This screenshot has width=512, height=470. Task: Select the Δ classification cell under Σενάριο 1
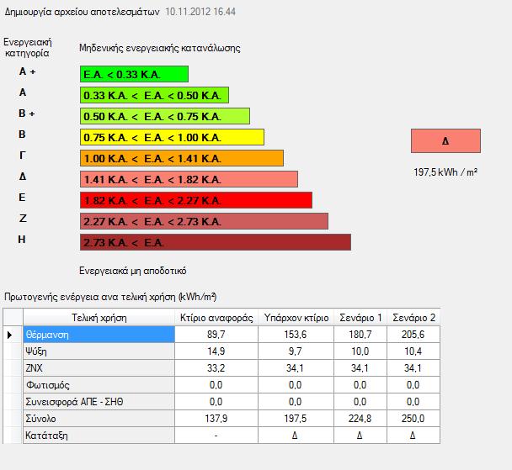360,436
